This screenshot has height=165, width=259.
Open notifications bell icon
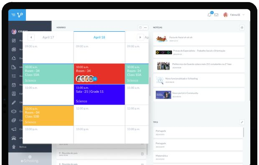click(x=209, y=15)
